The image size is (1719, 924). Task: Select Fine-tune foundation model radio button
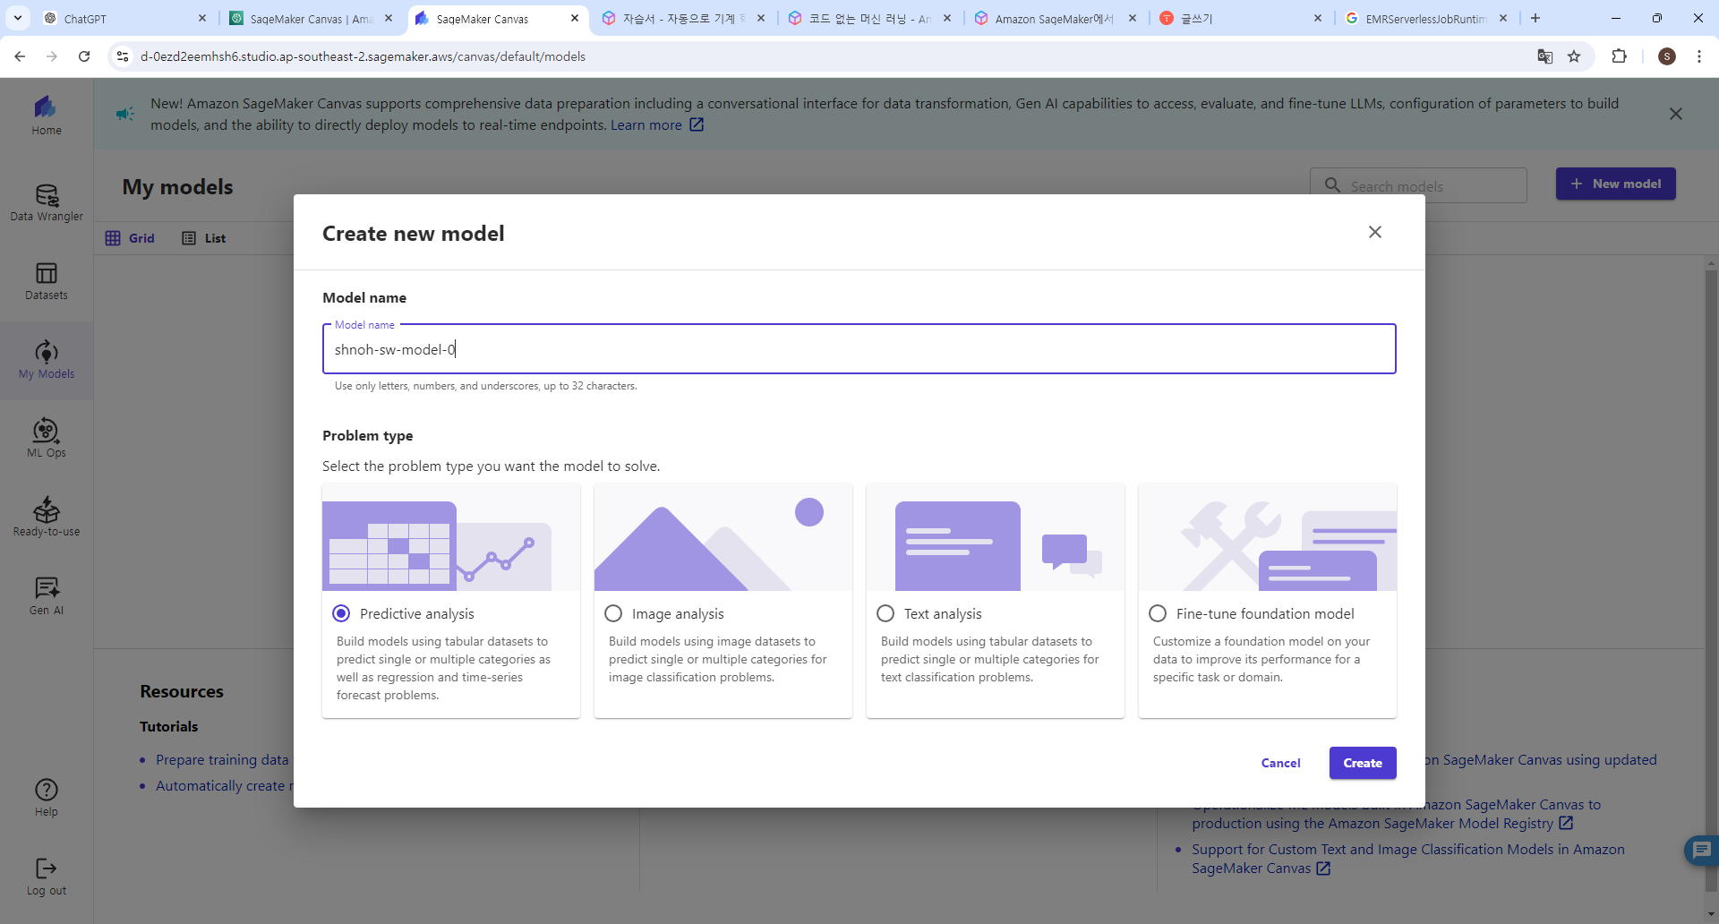tap(1158, 613)
